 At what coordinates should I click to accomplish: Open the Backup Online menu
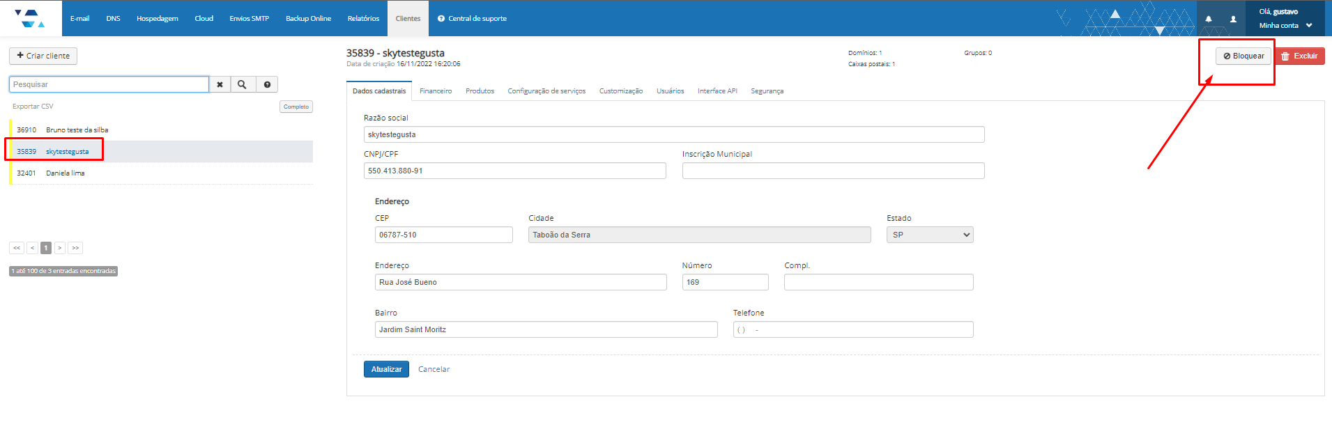point(308,18)
